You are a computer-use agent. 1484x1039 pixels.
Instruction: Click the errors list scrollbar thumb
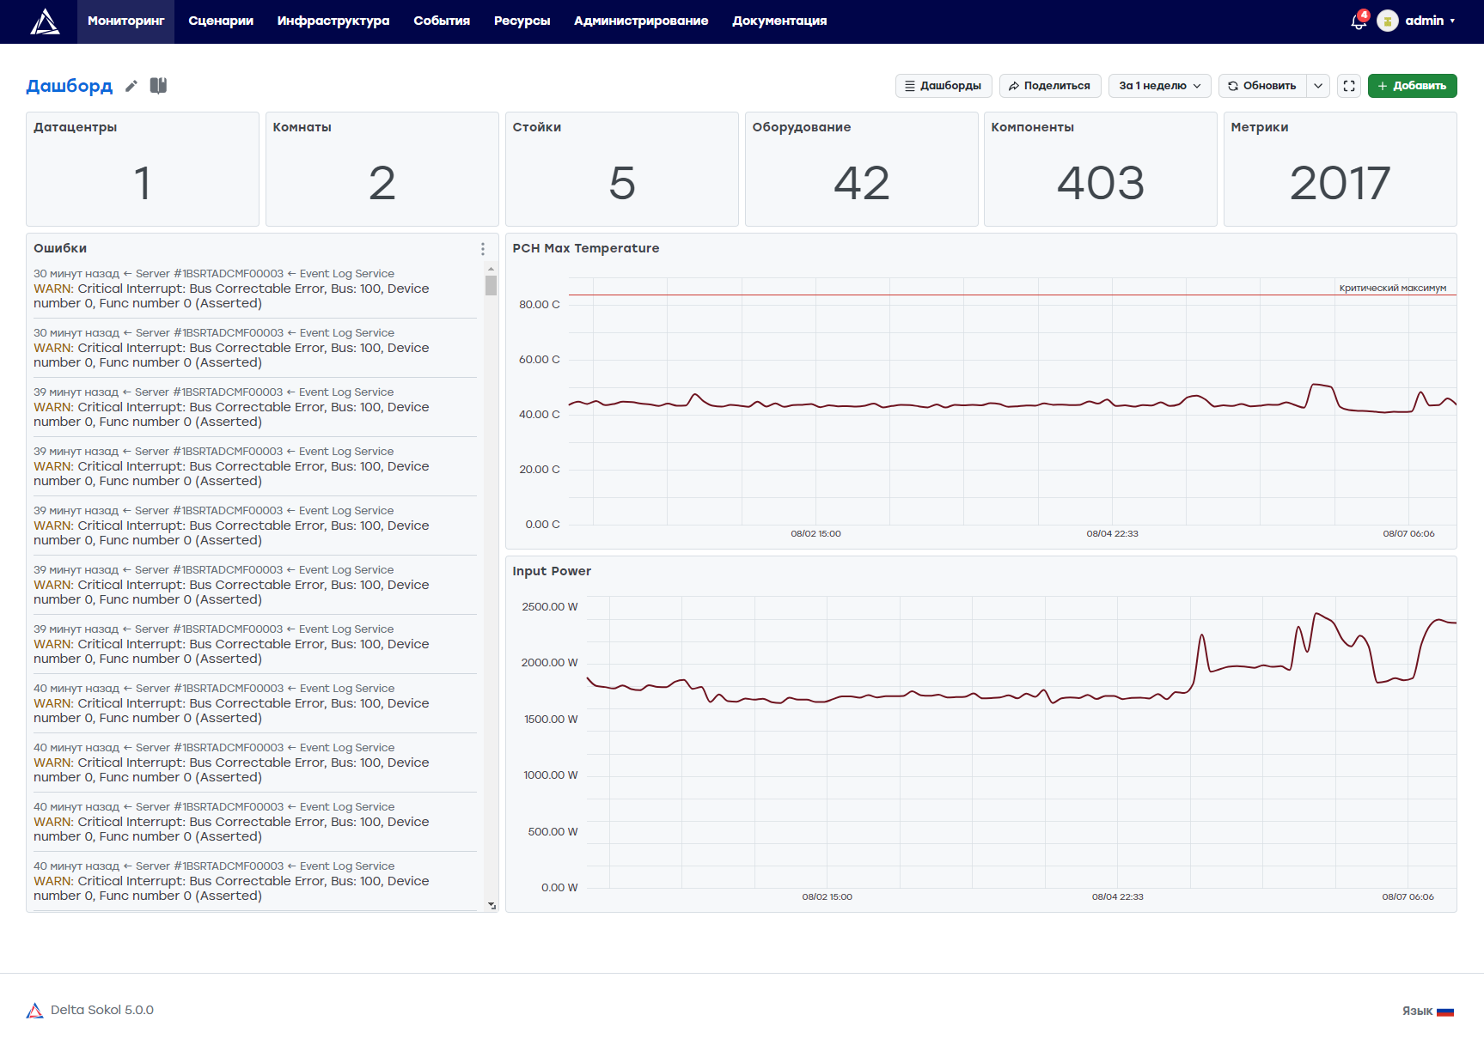[x=492, y=285]
